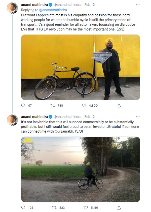Open the anand mahindra display name in first tweet
This screenshot has height=212, width=151.
pos(34,5)
